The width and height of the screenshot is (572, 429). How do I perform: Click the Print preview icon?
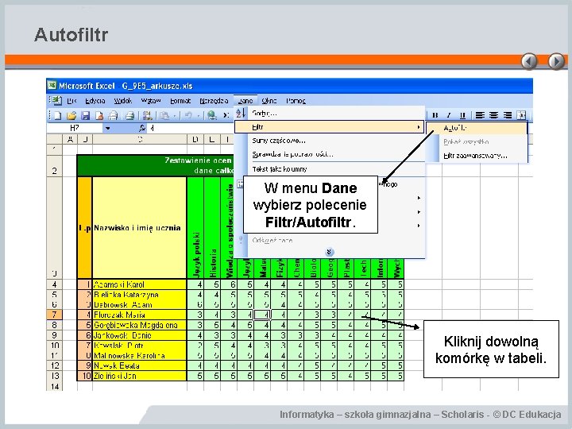click(129, 116)
